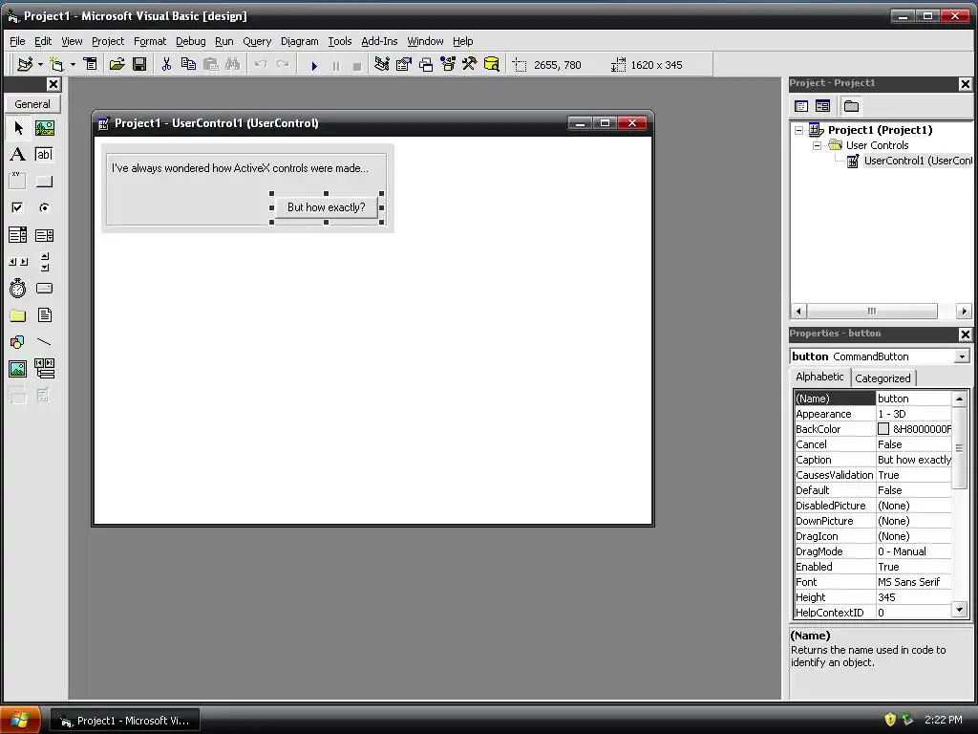Select the CommandButton control tool
978x734 pixels.
pos(44,181)
